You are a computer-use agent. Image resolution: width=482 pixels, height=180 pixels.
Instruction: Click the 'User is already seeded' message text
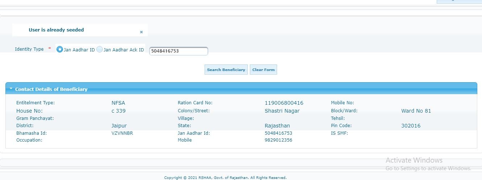tap(56, 30)
